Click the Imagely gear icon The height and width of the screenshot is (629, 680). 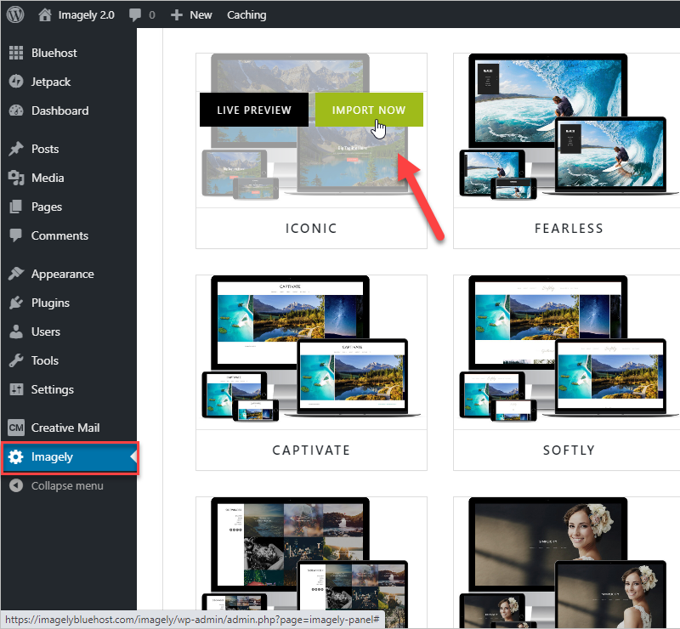[x=16, y=456]
